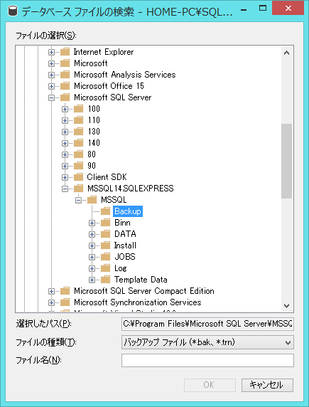The width and height of the screenshot is (309, 407).
Task: Expand Microsoft Synchronization Services node
Action: [51, 302]
